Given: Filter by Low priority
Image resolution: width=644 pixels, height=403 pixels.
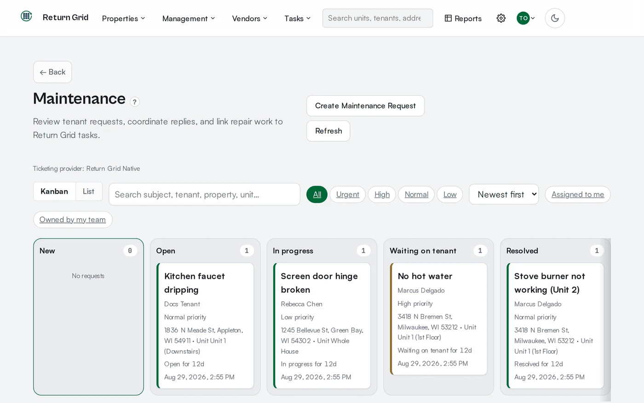Looking at the screenshot, I should pos(450,194).
